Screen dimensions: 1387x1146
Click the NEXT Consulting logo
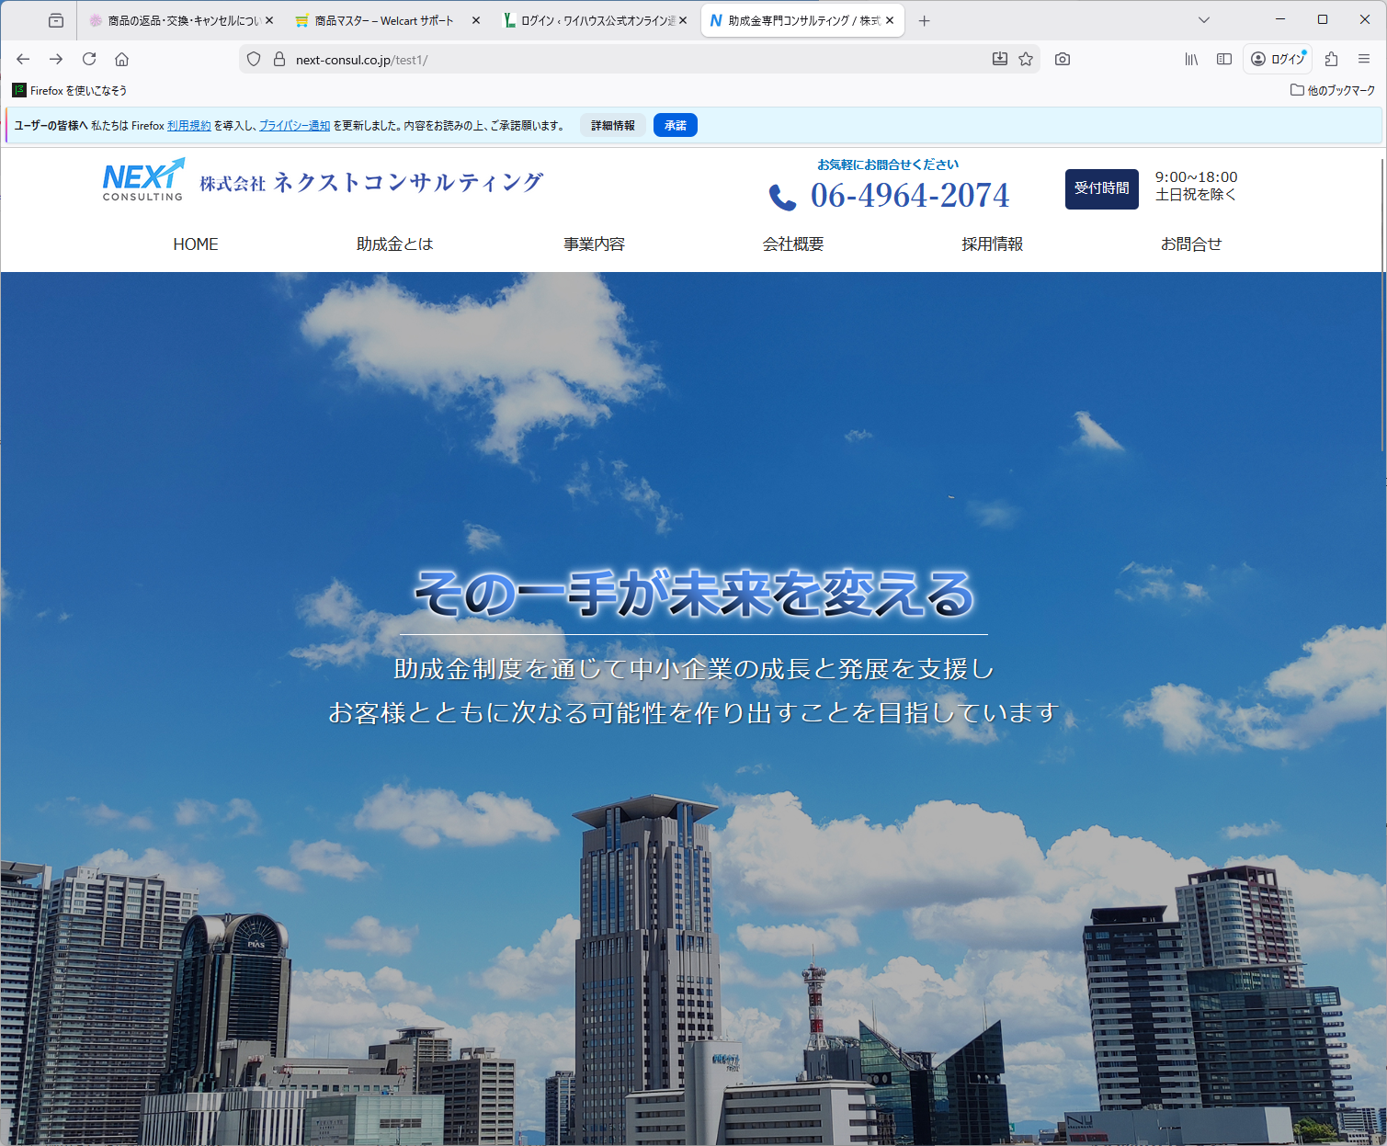(x=143, y=180)
